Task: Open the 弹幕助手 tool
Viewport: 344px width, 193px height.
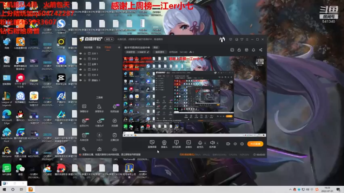Action: (84, 109)
